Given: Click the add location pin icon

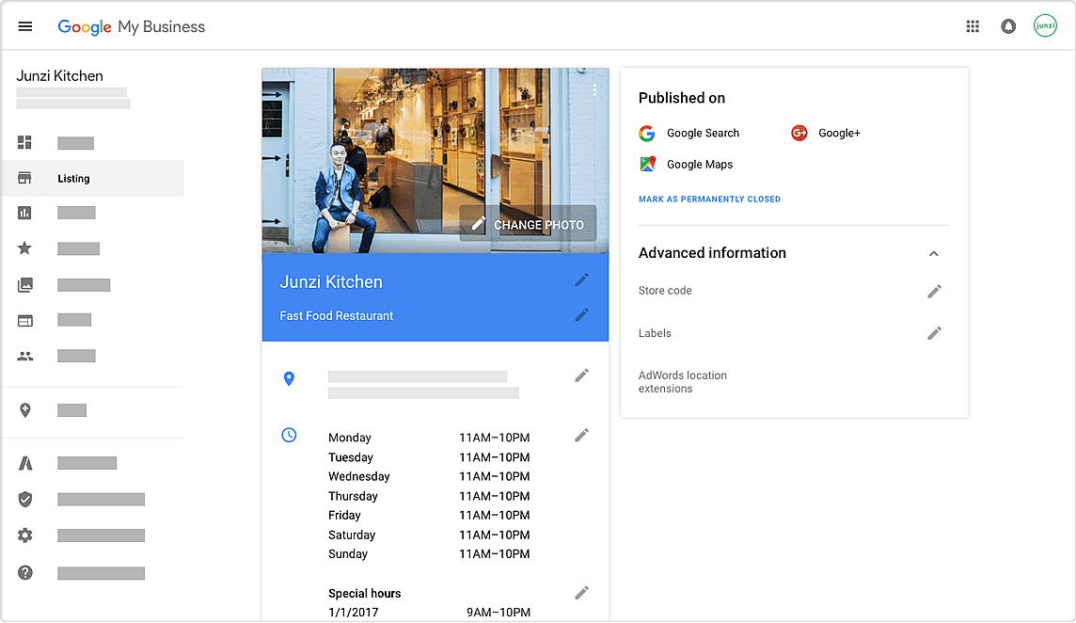Looking at the screenshot, I should pos(25,410).
